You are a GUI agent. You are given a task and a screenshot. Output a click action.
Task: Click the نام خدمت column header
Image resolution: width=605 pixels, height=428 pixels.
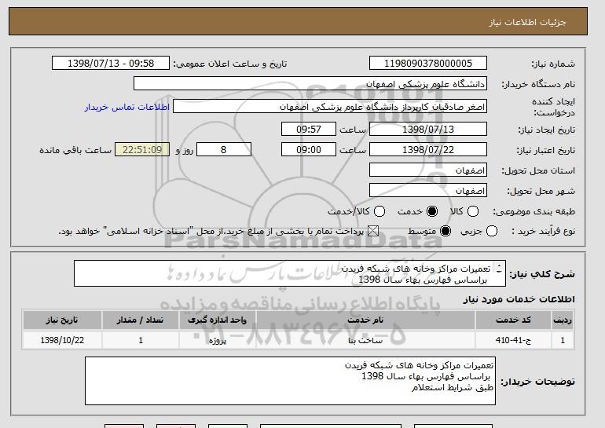tap(365, 320)
